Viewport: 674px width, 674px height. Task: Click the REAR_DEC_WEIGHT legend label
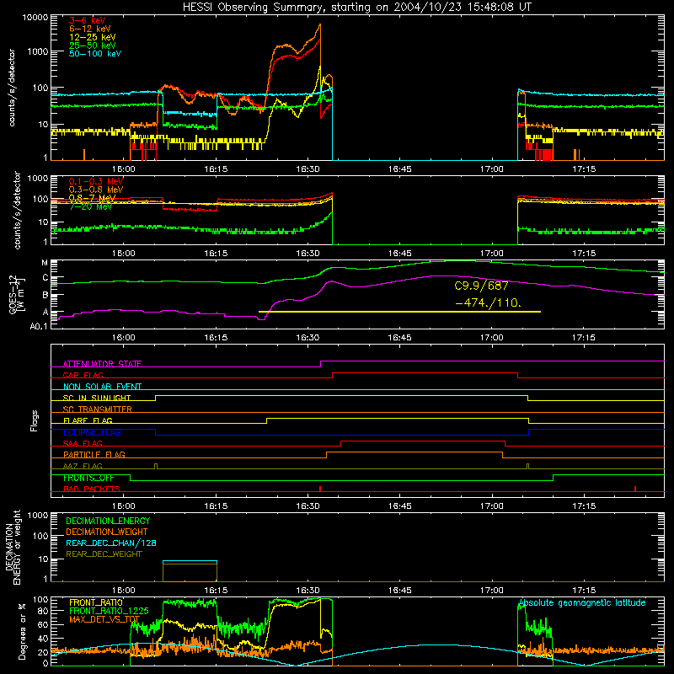(104, 554)
